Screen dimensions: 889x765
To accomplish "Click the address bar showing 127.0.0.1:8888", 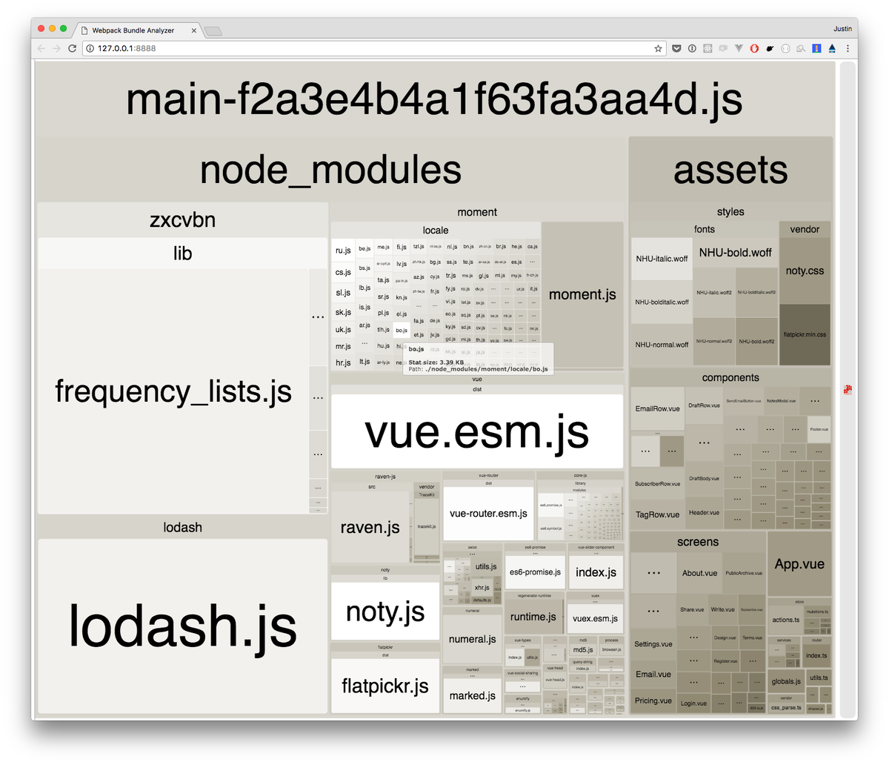I will point(373,48).
